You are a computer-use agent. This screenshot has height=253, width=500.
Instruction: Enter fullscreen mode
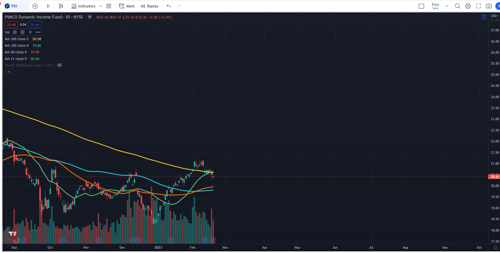coord(479,6)
